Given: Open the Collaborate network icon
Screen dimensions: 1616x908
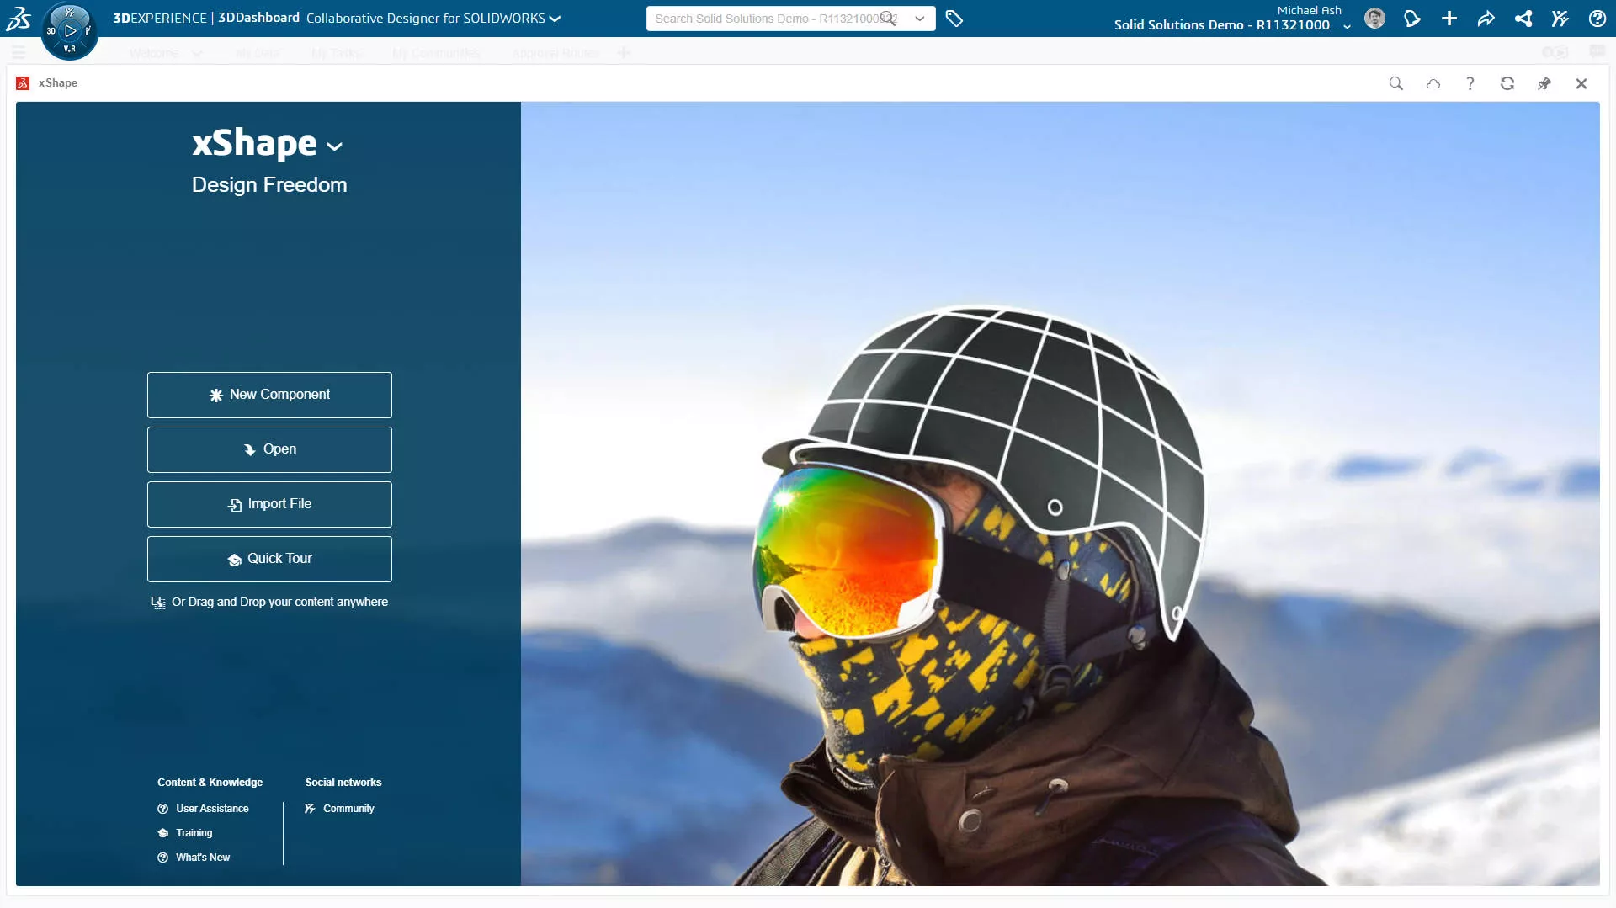Looking at the screenshot, I should tap(1523, 19).
